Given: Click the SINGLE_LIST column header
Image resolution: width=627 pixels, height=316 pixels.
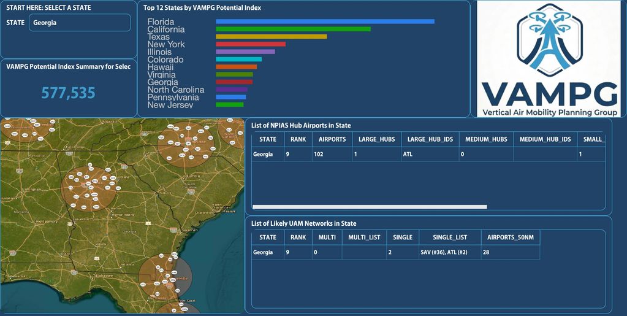Looking at the screenshot, I should click(450, 237).
